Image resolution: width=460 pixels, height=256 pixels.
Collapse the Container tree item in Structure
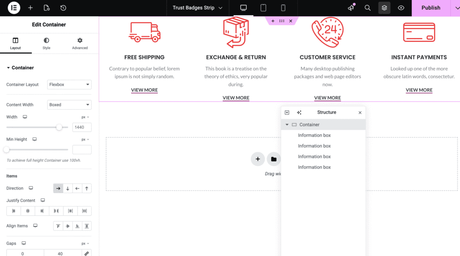click(x=287, y=124)
